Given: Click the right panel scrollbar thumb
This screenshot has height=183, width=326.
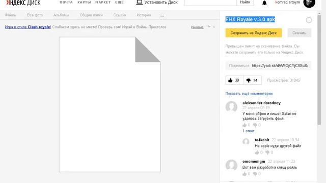Looking at the screenshot, I should [x=319, y=70].
